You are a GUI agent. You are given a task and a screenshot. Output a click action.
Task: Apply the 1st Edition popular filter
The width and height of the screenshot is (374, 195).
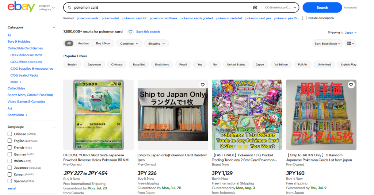281,64
